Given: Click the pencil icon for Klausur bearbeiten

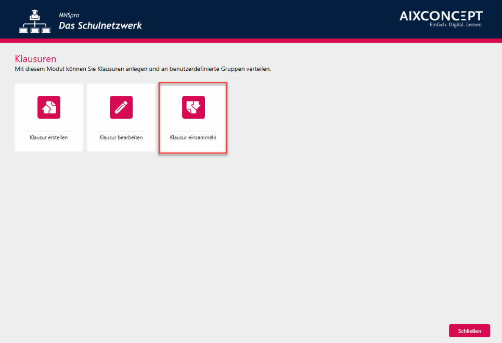Looking at the screenshot, I should click(121, 107).
